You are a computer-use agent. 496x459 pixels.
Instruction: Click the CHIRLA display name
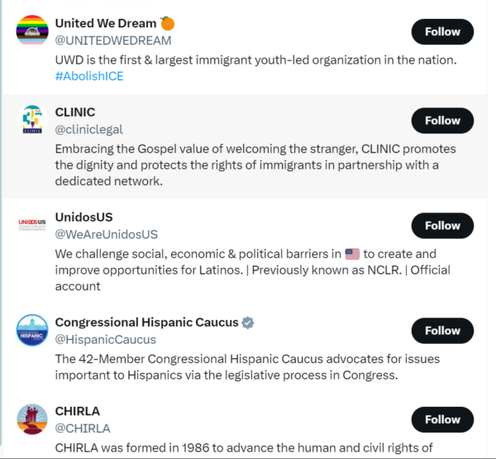coord(78,411)
